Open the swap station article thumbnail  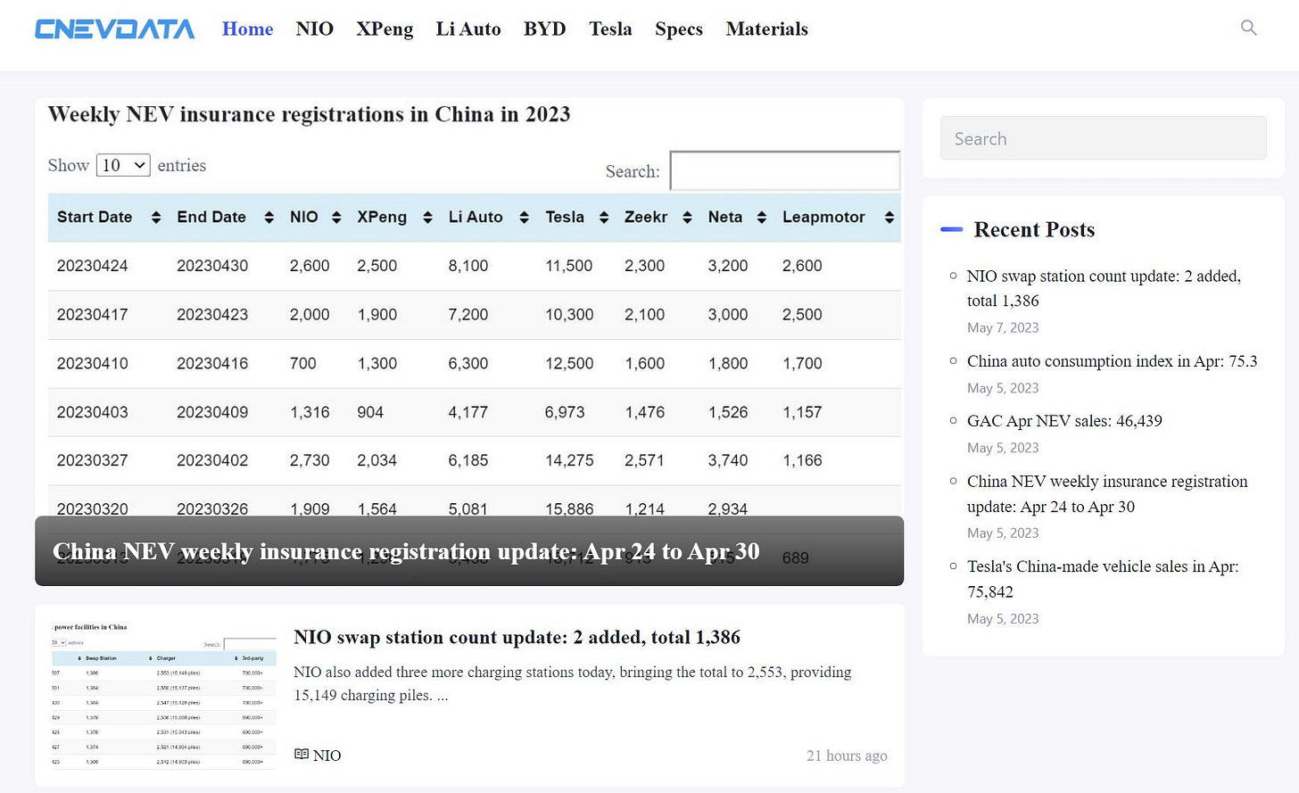tap(163, 696)
